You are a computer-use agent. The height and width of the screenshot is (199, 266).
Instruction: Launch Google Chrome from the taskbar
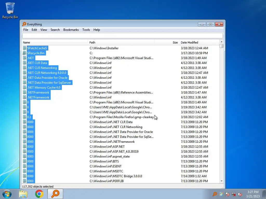coord(39,194)
